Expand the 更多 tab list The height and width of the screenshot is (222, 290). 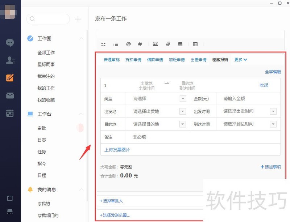pos(240,60)
